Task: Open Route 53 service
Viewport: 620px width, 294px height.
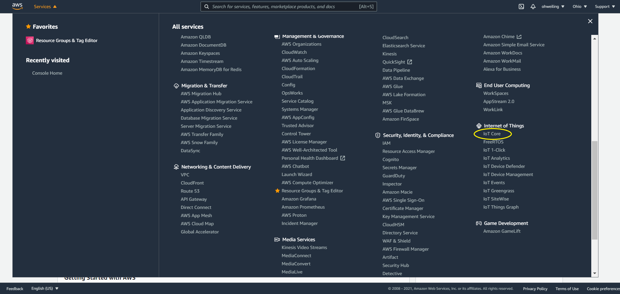Action: [x=190, y=191]
